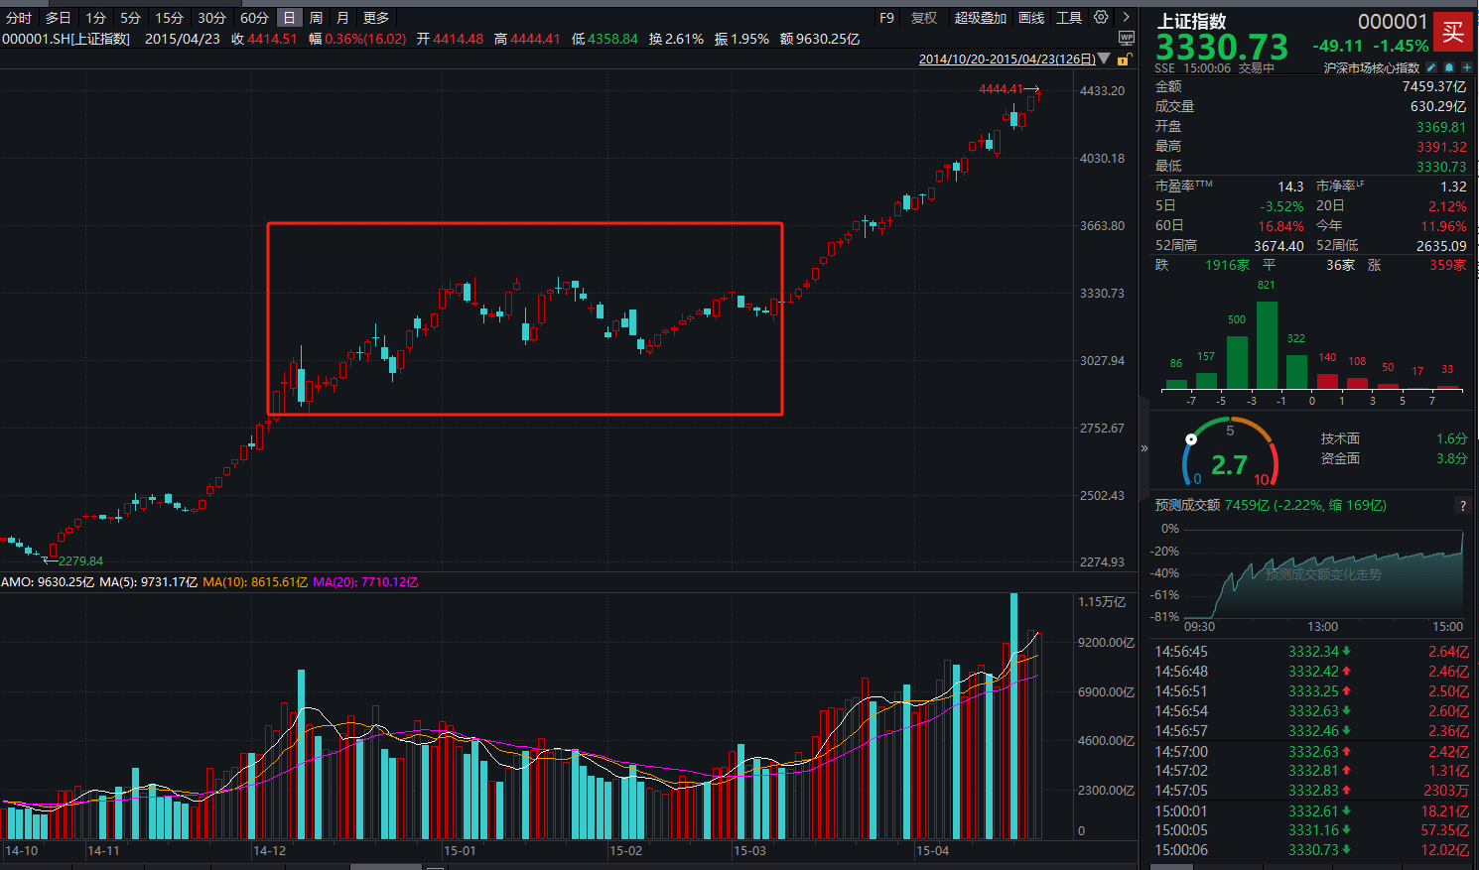Viewport: 1479px width, 870px height.
Task: Click the AMO indicator label
Action: pyautogui.click(x=48, y=582)
